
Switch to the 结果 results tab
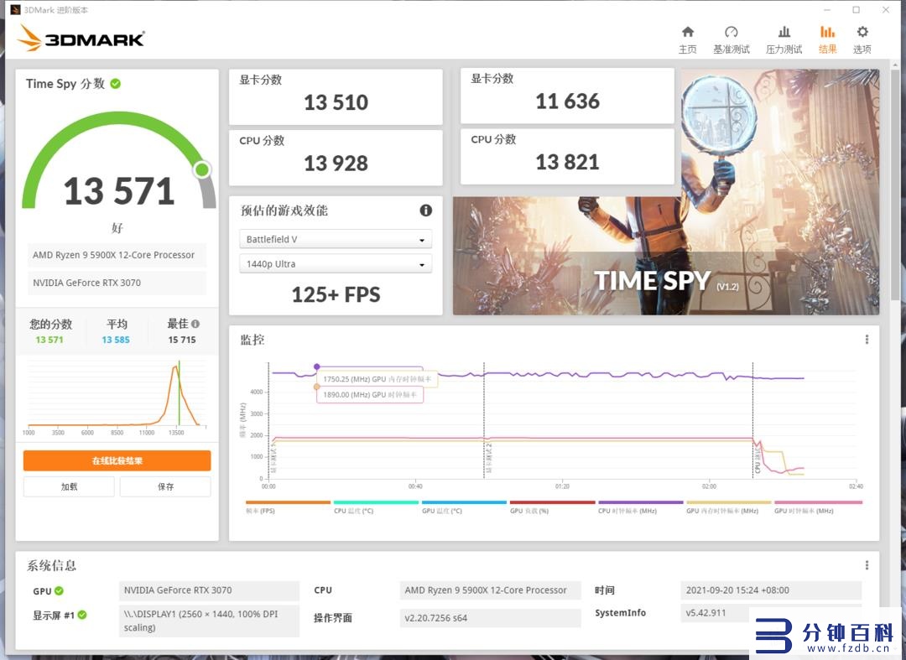(827, 40)
